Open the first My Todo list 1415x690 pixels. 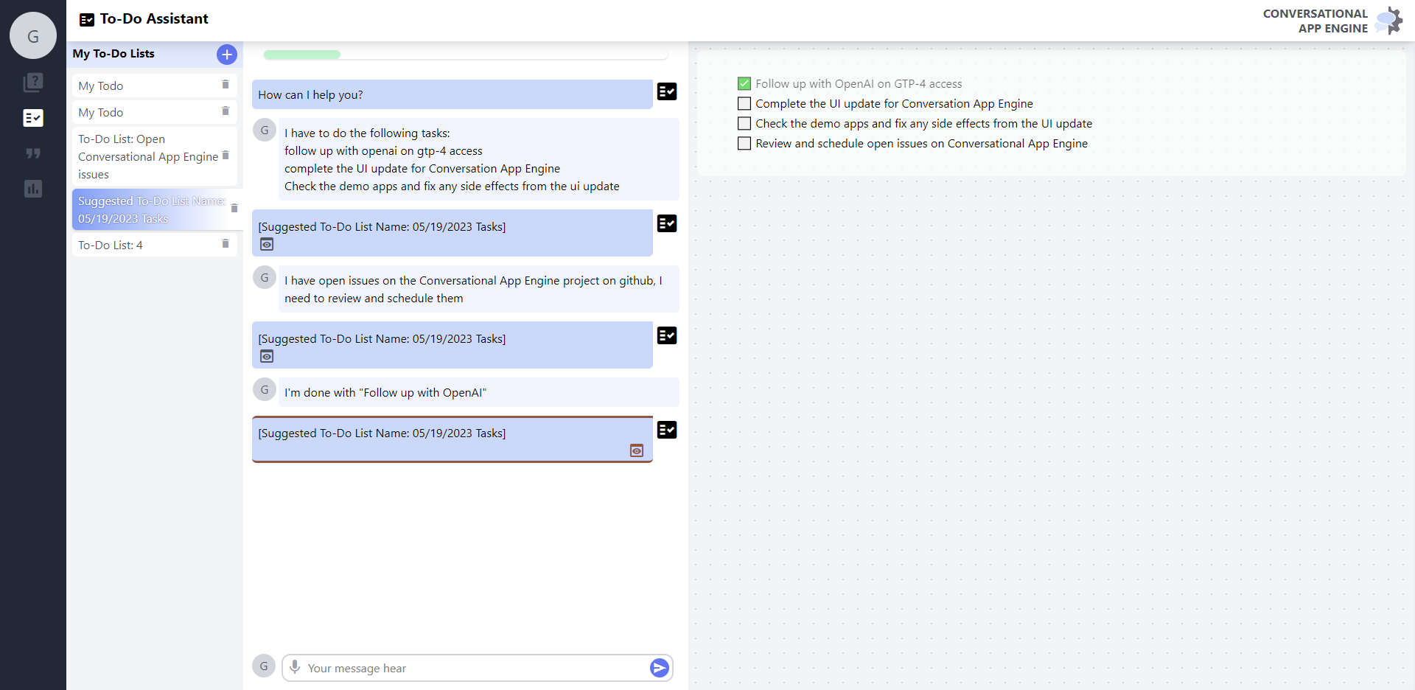point(155,86)
